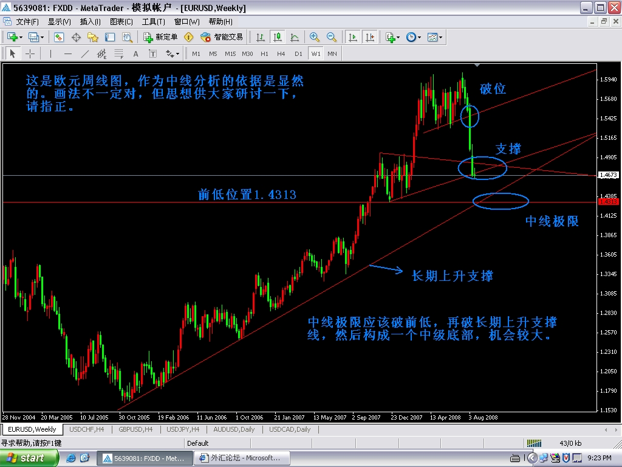Image resolution: width=622 pixels, height=467 pixels.
Task: Open the arrows objects icon
Action: [170, 54]
